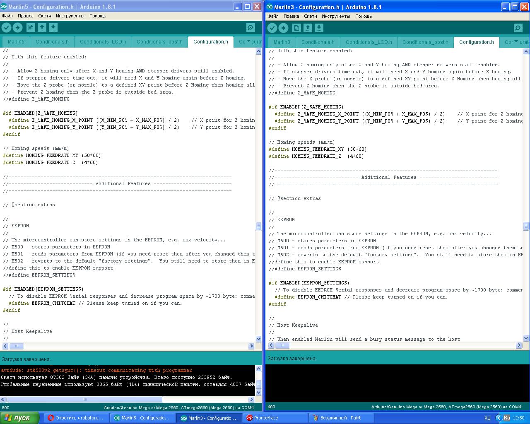This screenshot has height=424, width=530.
Task: Click avrdude timeout error line in Marlin5 console
Action: [96, 370]
